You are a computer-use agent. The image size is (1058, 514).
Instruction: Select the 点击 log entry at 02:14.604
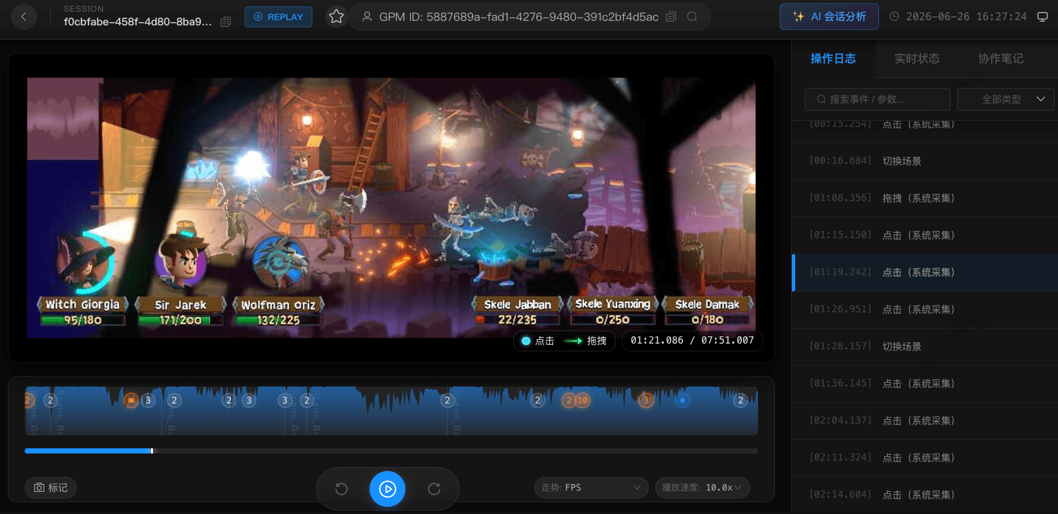(925, 495)
